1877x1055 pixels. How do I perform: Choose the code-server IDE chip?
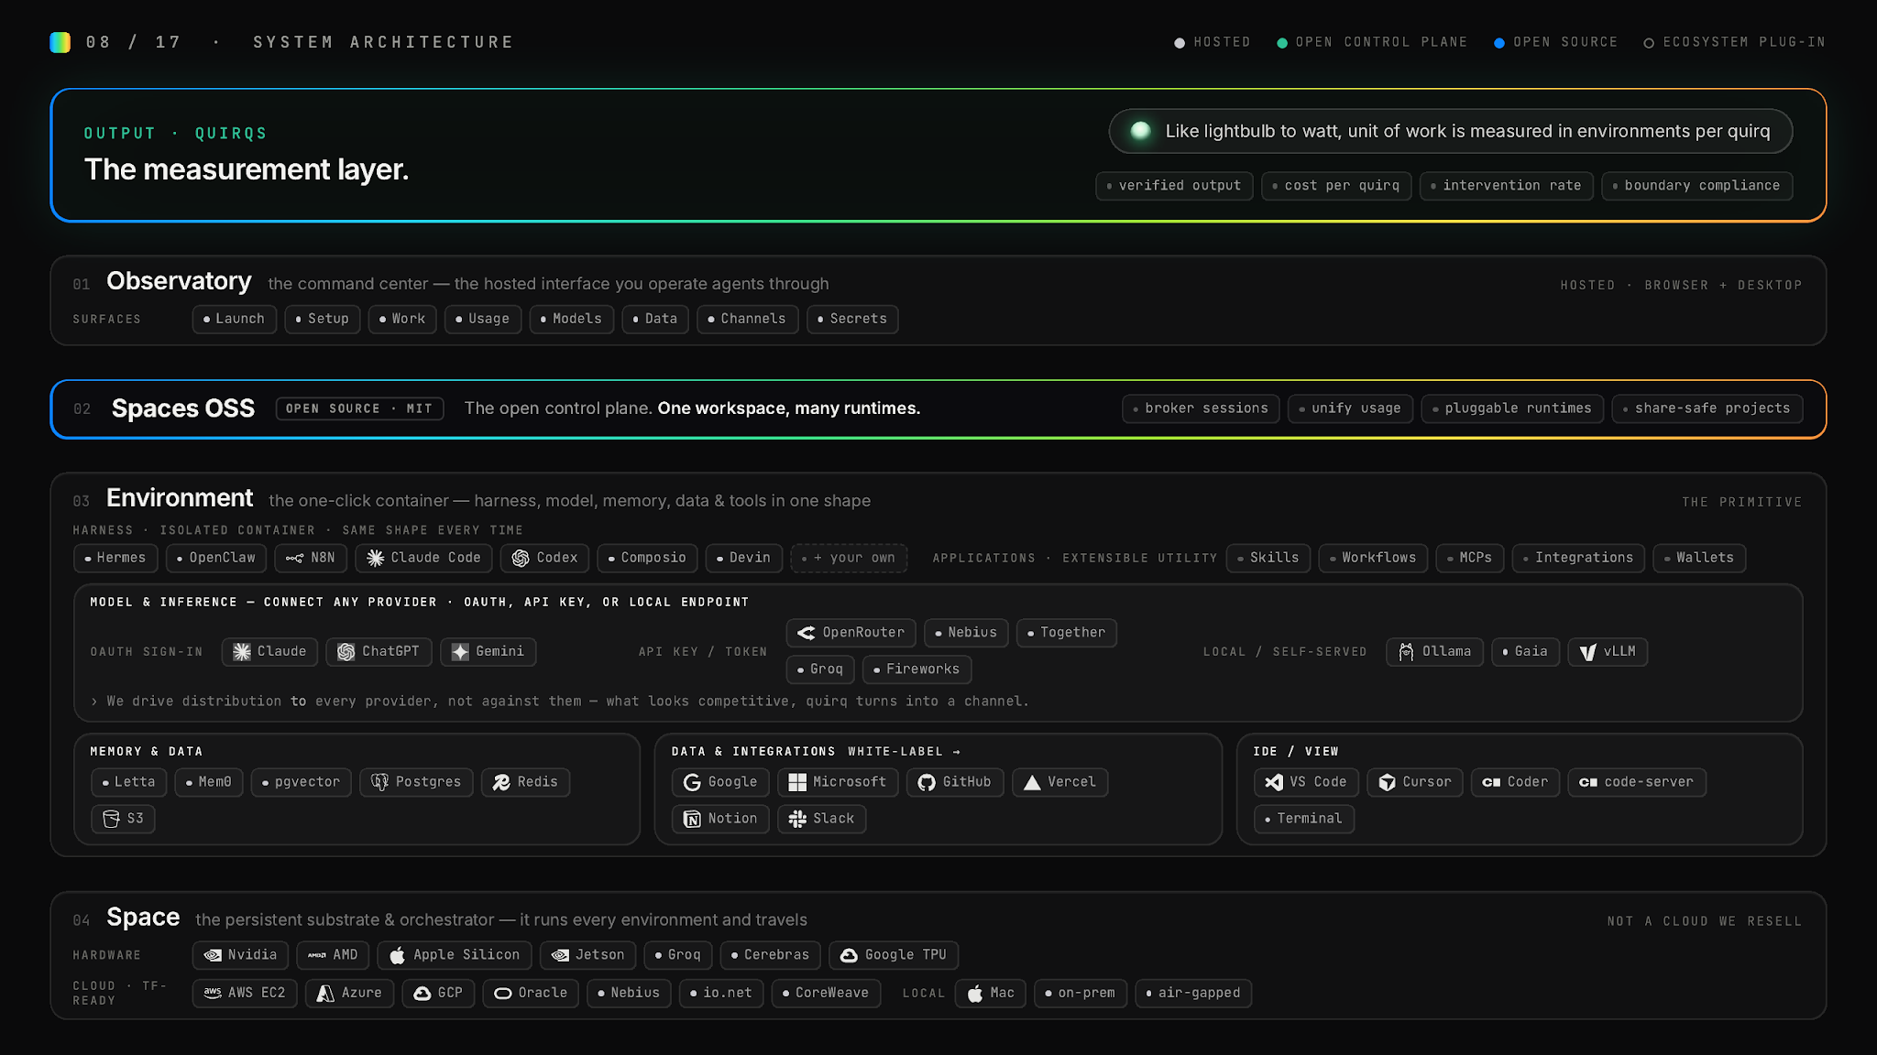pyautogui.click(x=1637, y=782)
